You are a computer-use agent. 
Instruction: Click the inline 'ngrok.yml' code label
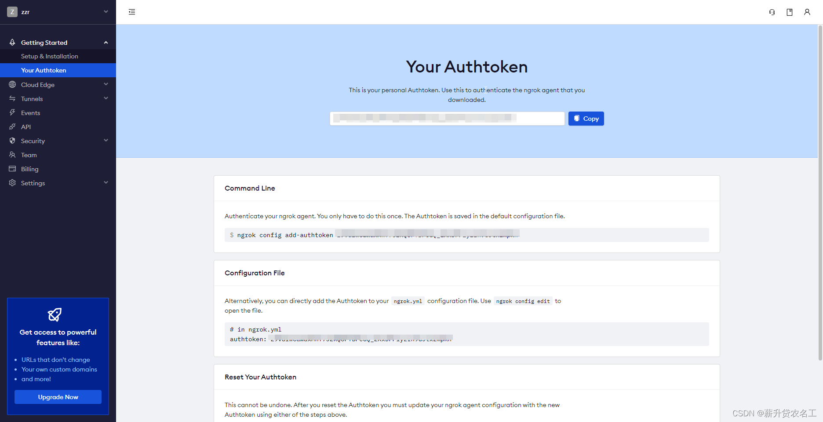408,301
